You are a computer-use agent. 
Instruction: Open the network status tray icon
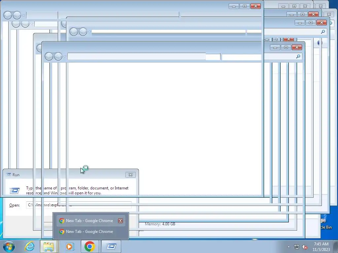(297, 247)
